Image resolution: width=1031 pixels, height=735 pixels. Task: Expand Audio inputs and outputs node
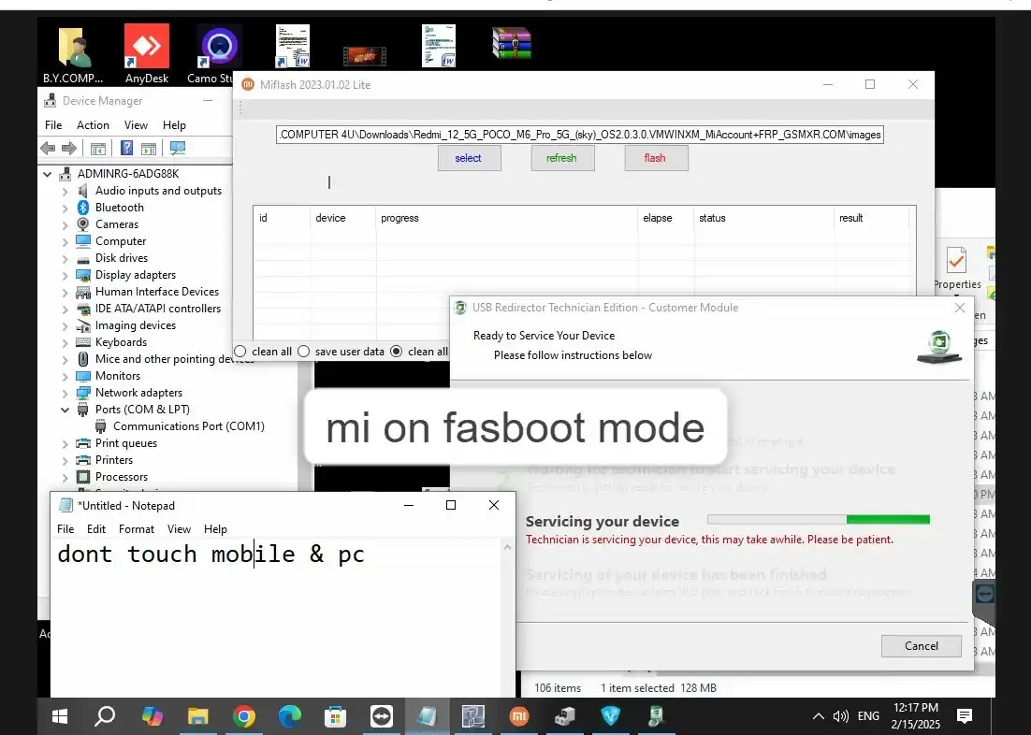tap(65, 192)
